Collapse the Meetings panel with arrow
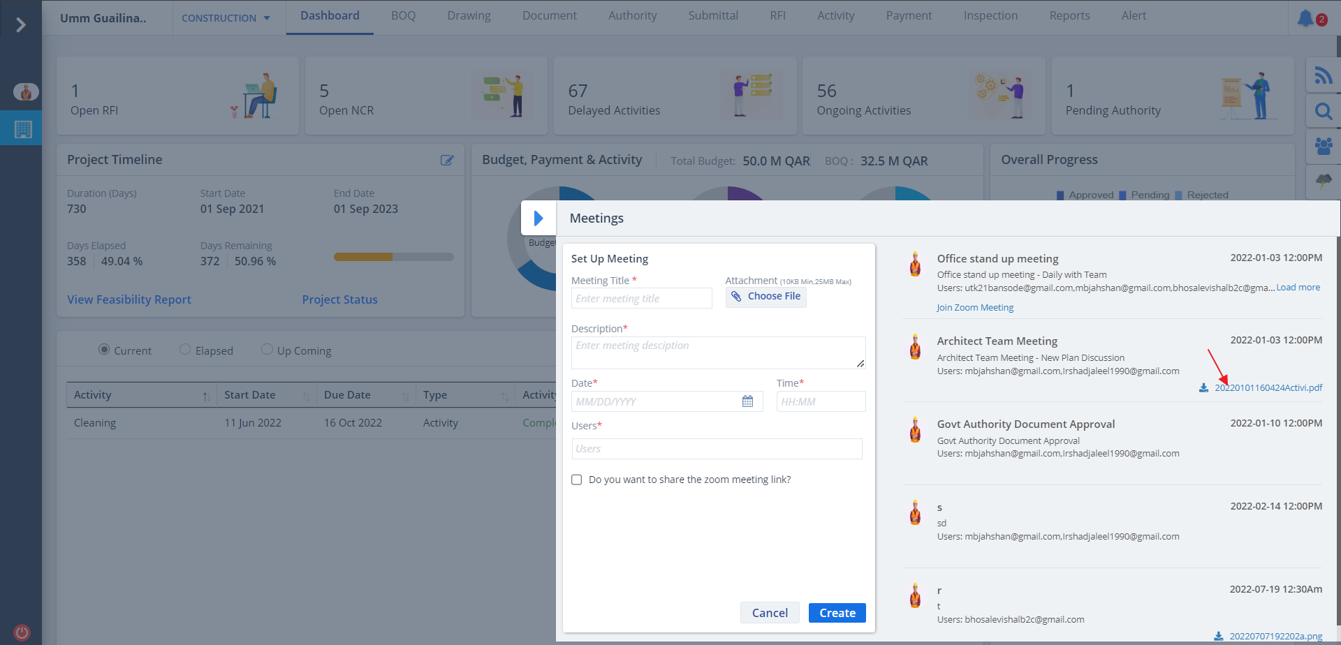1341x645 pixels. [538, 218]
